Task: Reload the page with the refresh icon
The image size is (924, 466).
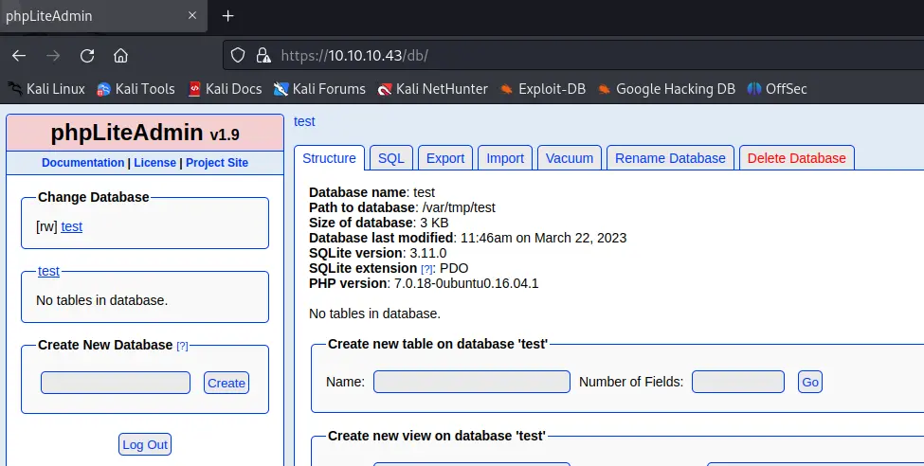Action: tap(87, 55)
